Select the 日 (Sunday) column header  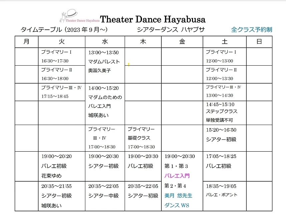tap(260, 42)
